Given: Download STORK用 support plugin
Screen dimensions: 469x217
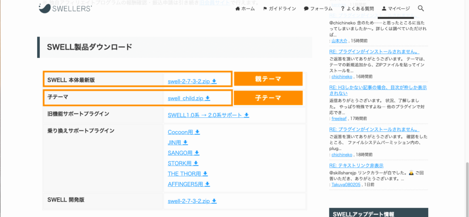Looking at the screenshot, I should (x=183, y=163).
